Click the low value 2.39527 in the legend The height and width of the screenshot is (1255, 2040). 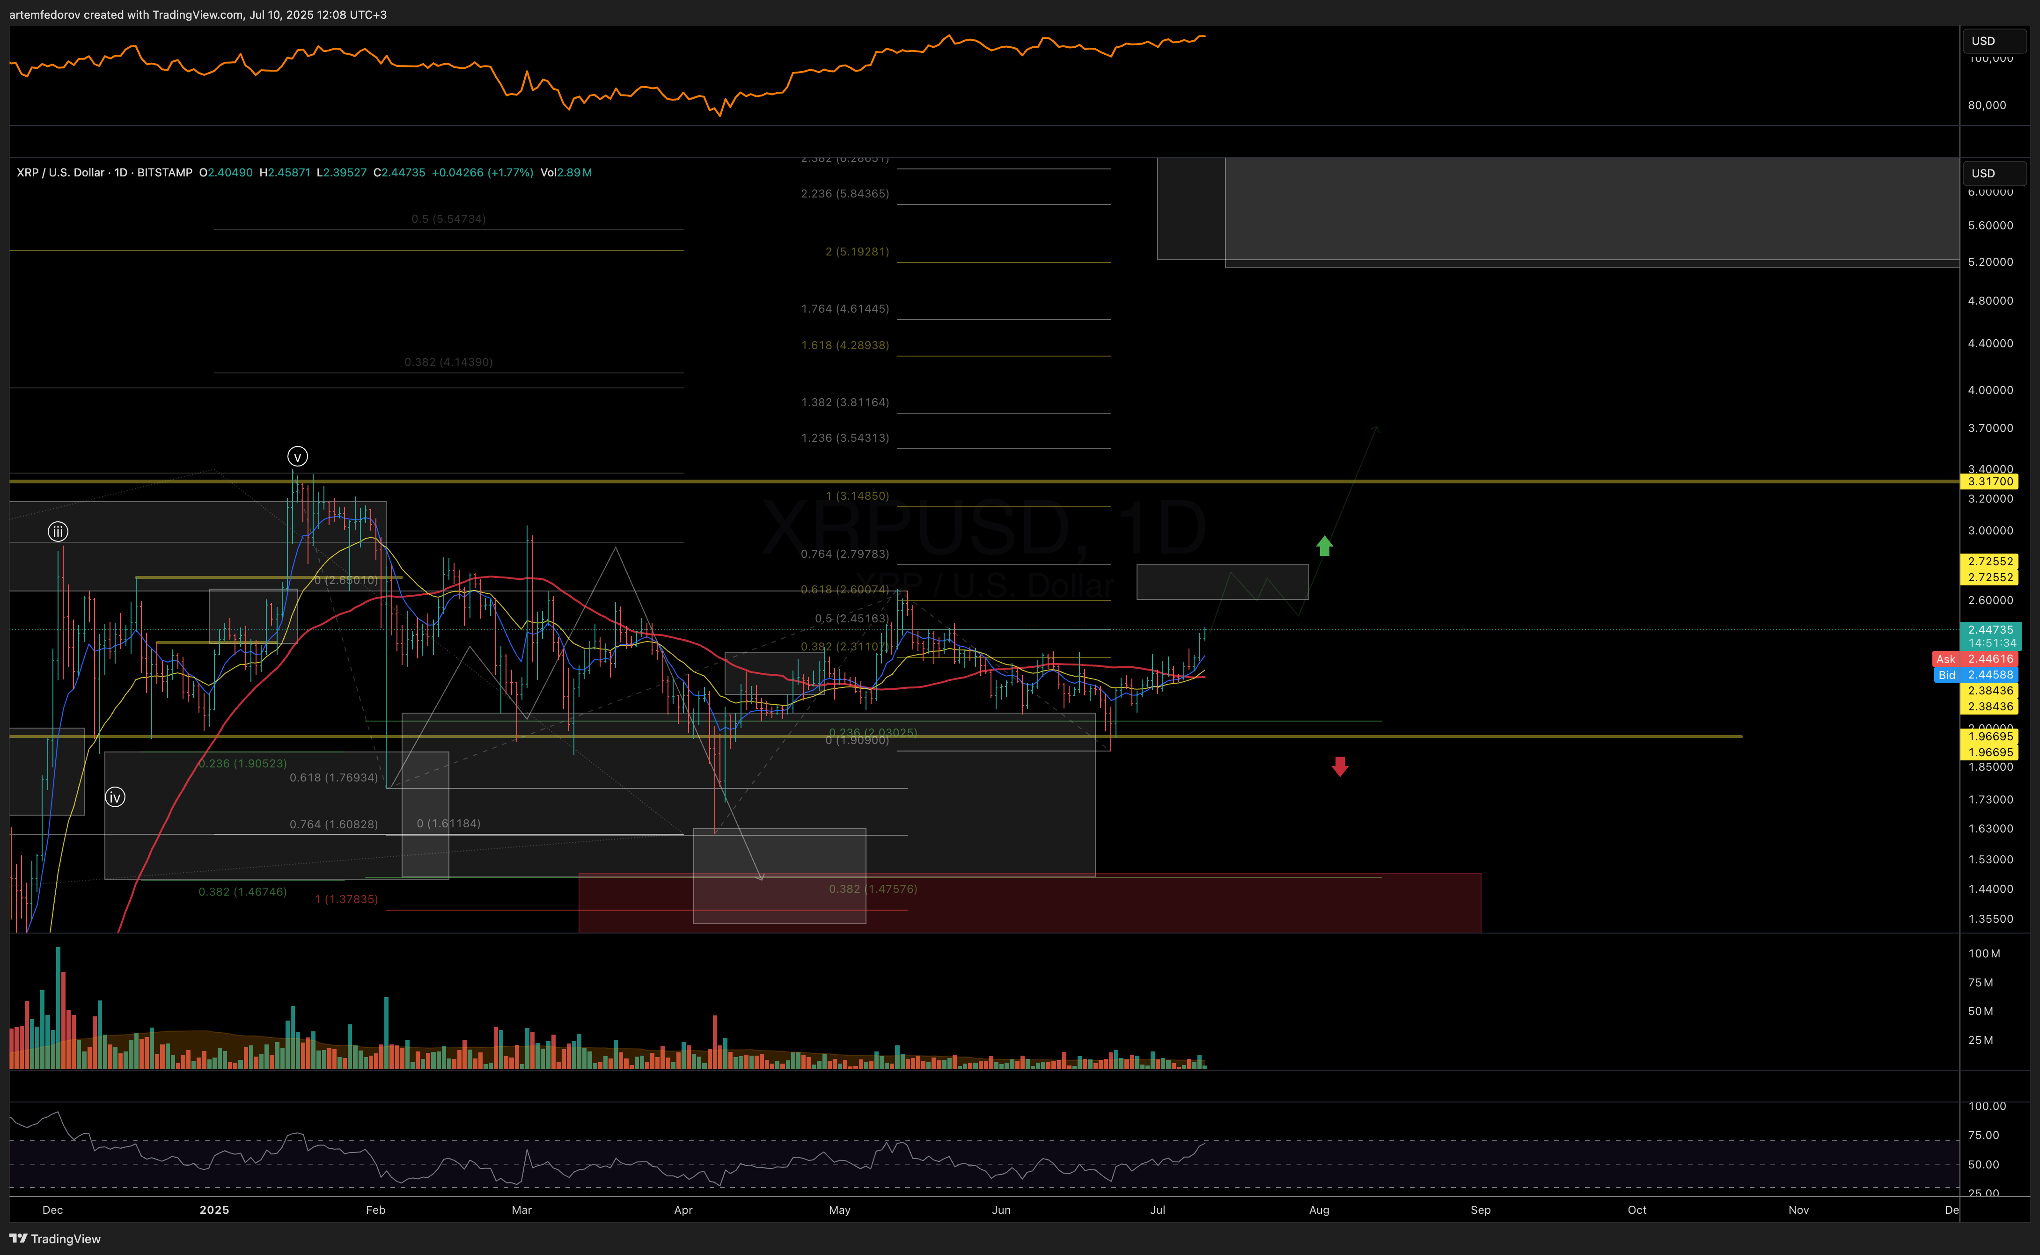345,173
